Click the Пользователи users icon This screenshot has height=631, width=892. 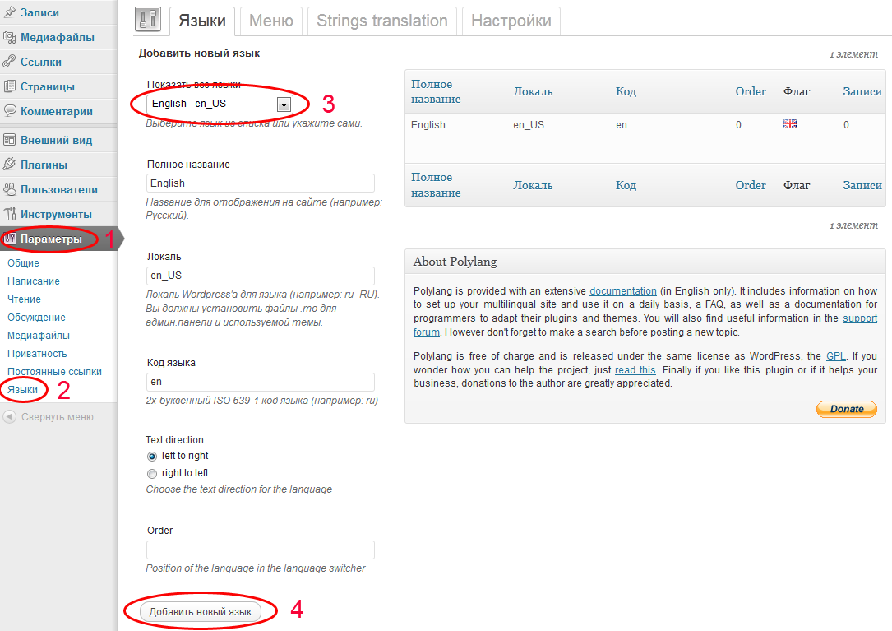pos(9,189)
